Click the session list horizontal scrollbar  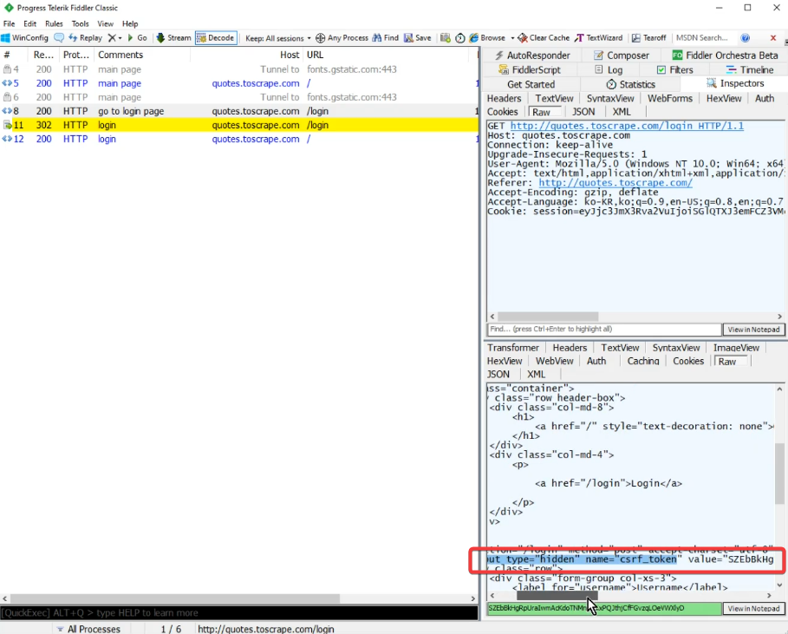[175, 598]
